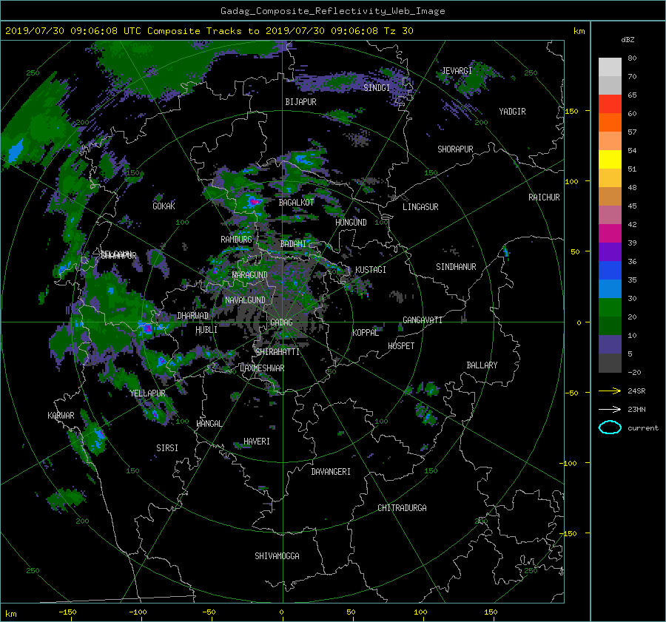Click the 'BALLARY' map label
Viewport: 666px width, 622px height.
(482, 365)
